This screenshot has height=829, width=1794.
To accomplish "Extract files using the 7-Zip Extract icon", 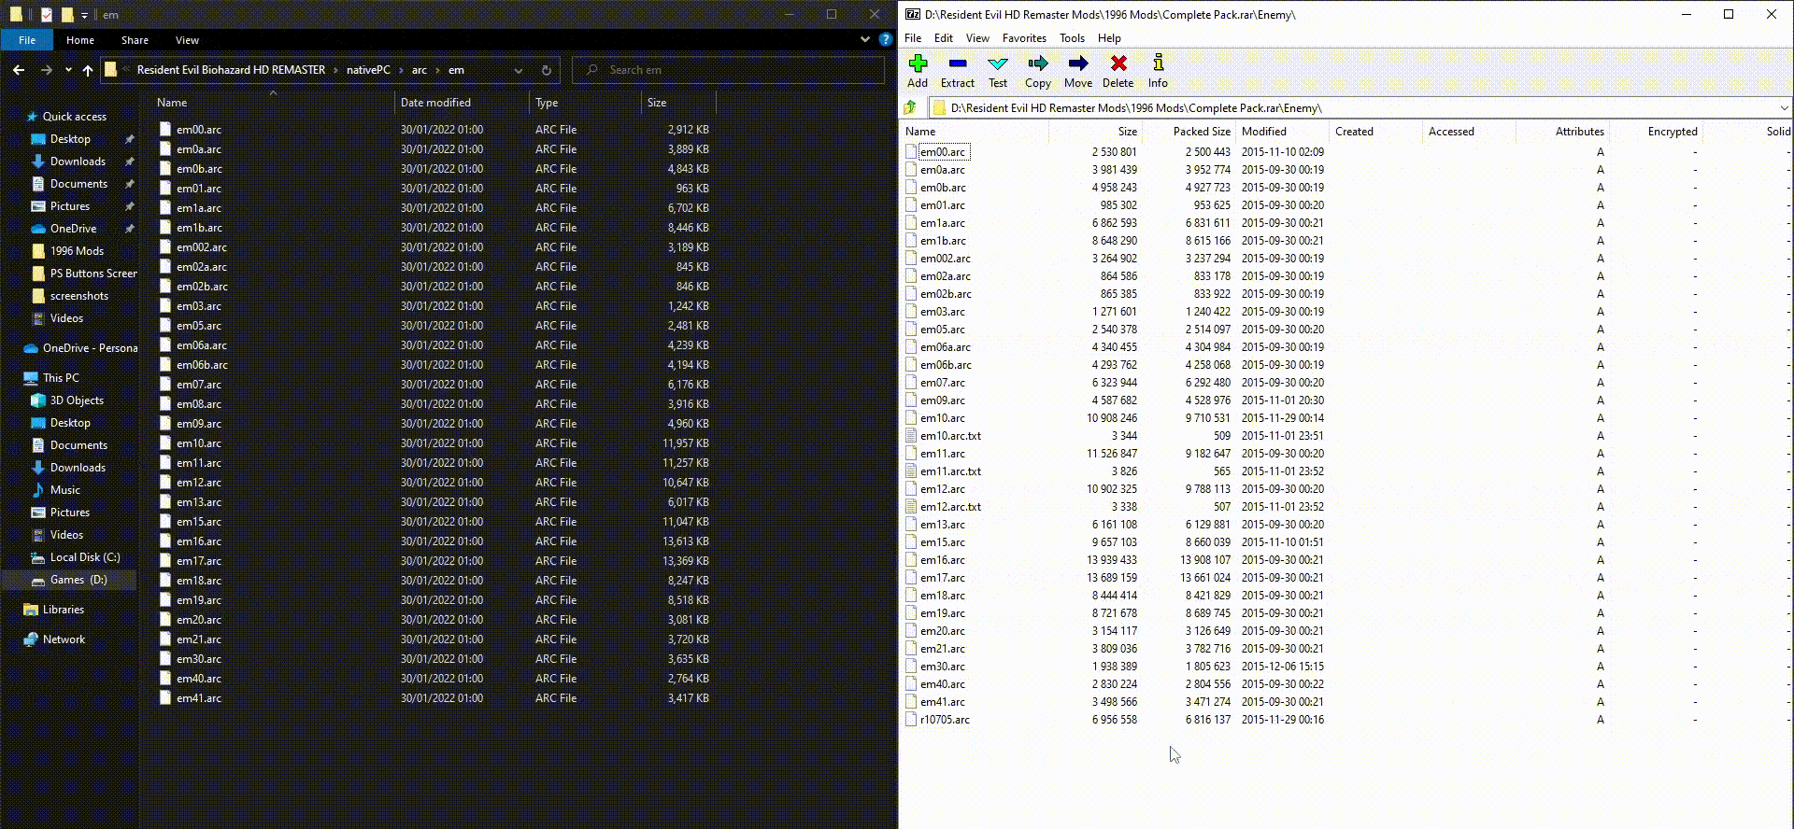I will click(x=957, y=71).
